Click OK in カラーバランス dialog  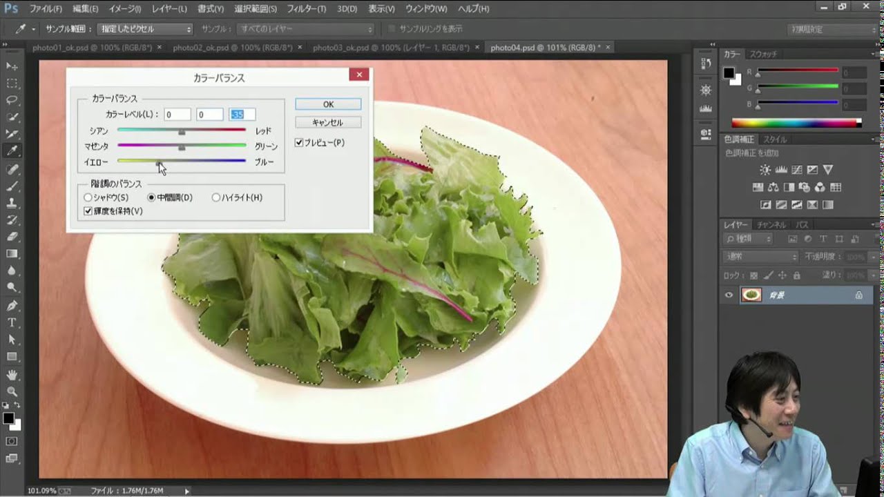coord(328,104)
